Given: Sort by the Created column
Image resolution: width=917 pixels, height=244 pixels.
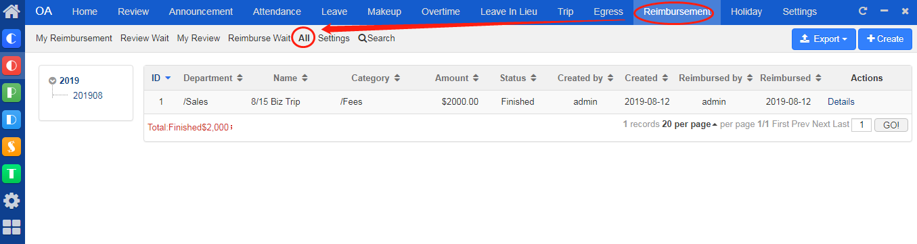Looking at the screenshot, I should pos(646,78).
